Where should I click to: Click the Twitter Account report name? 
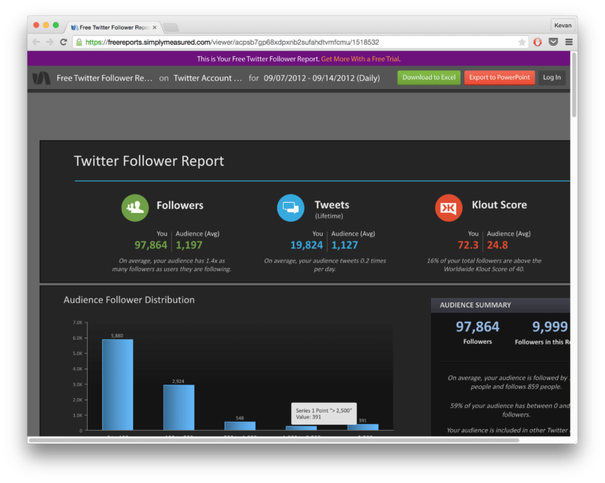(x=207, y=78)
